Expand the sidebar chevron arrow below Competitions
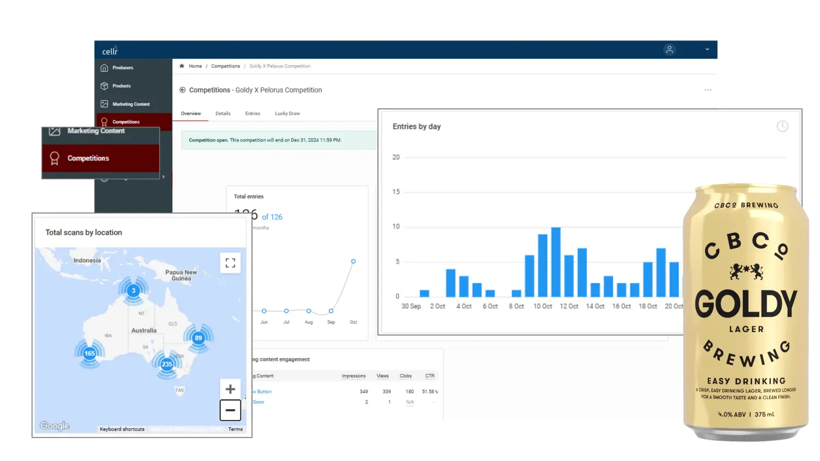 [x=163, y=176]
